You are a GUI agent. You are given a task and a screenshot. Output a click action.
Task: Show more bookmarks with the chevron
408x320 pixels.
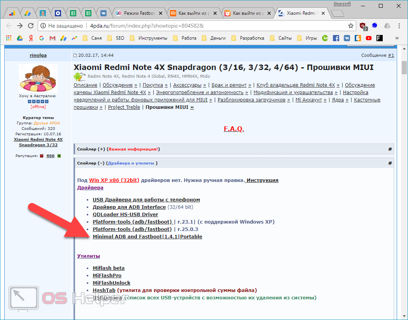coord(397,38)
